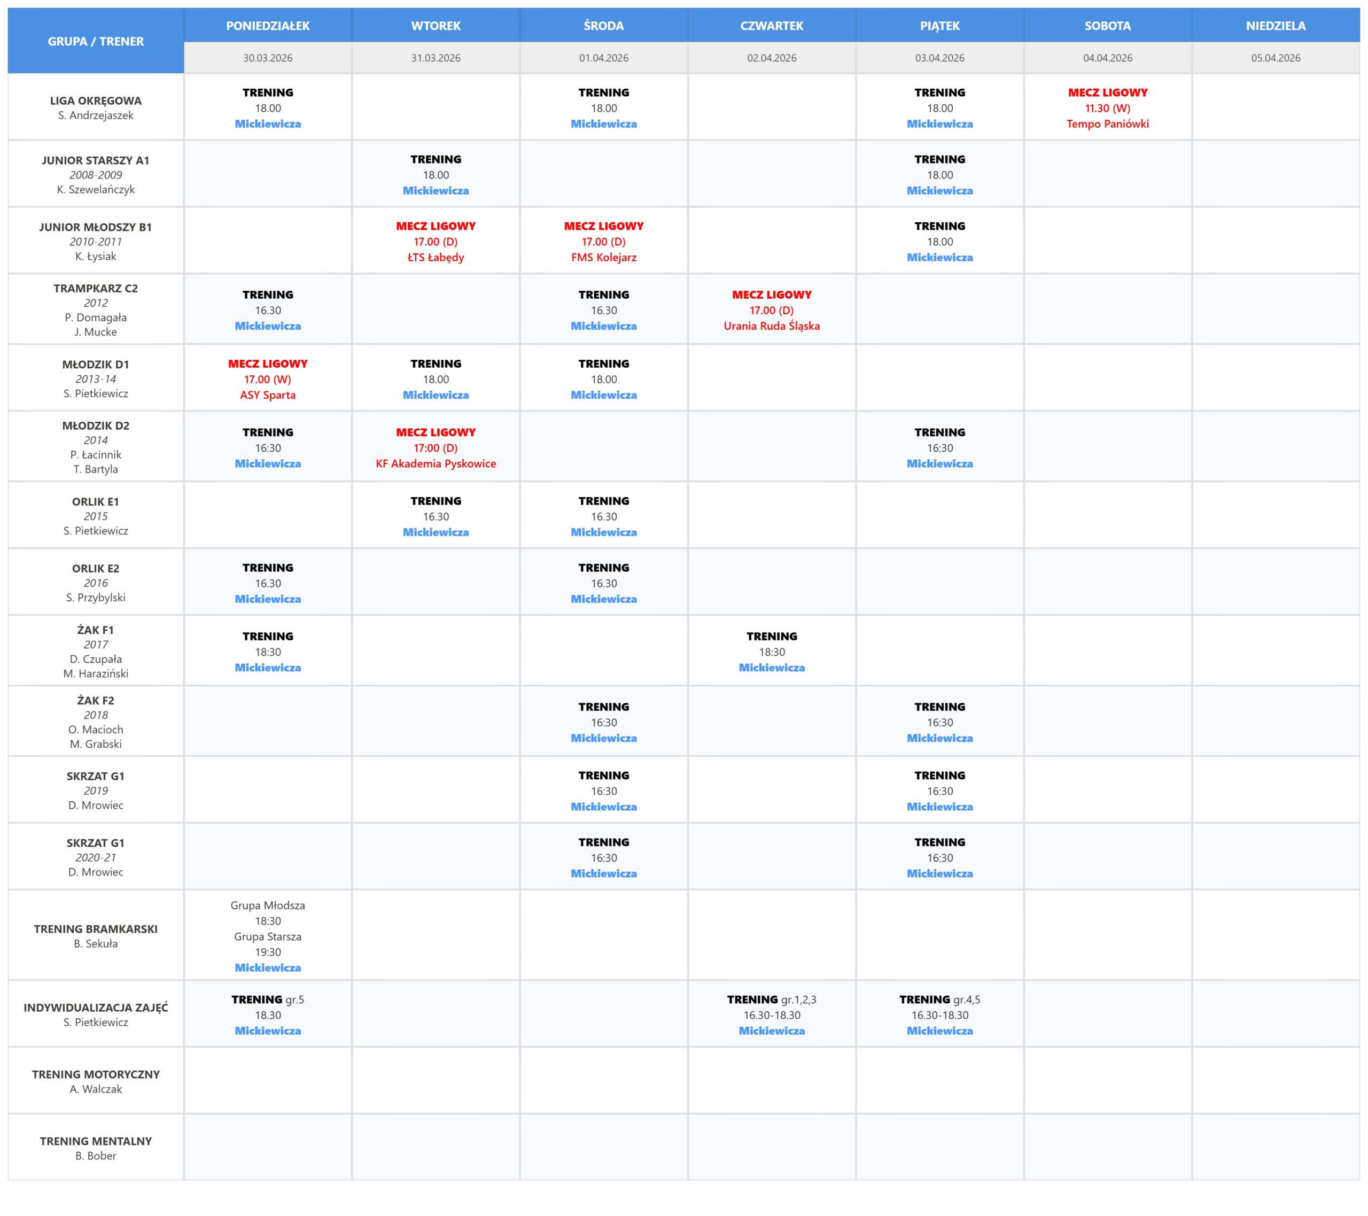
Task: Open KF Akademia Pyskowice match entry
Action: click(436, 463)
